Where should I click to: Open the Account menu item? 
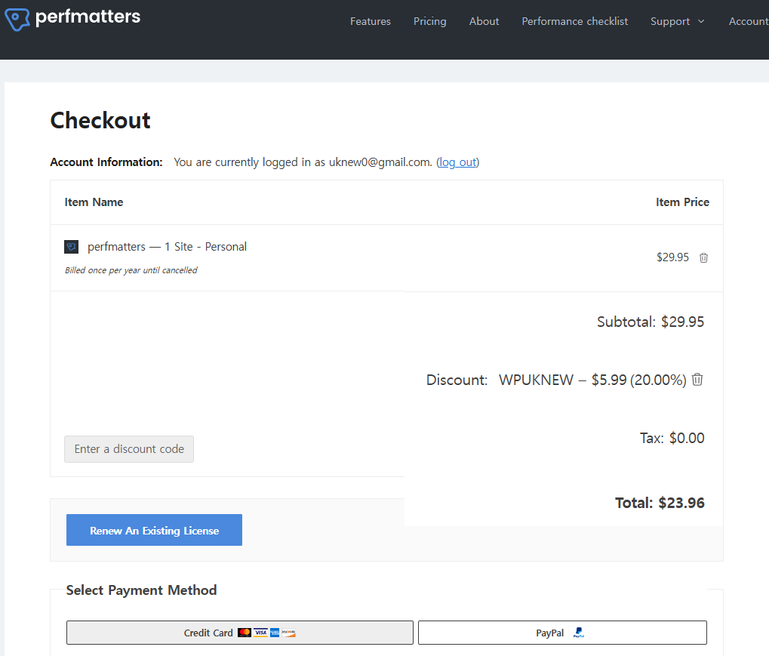[748, 21]
